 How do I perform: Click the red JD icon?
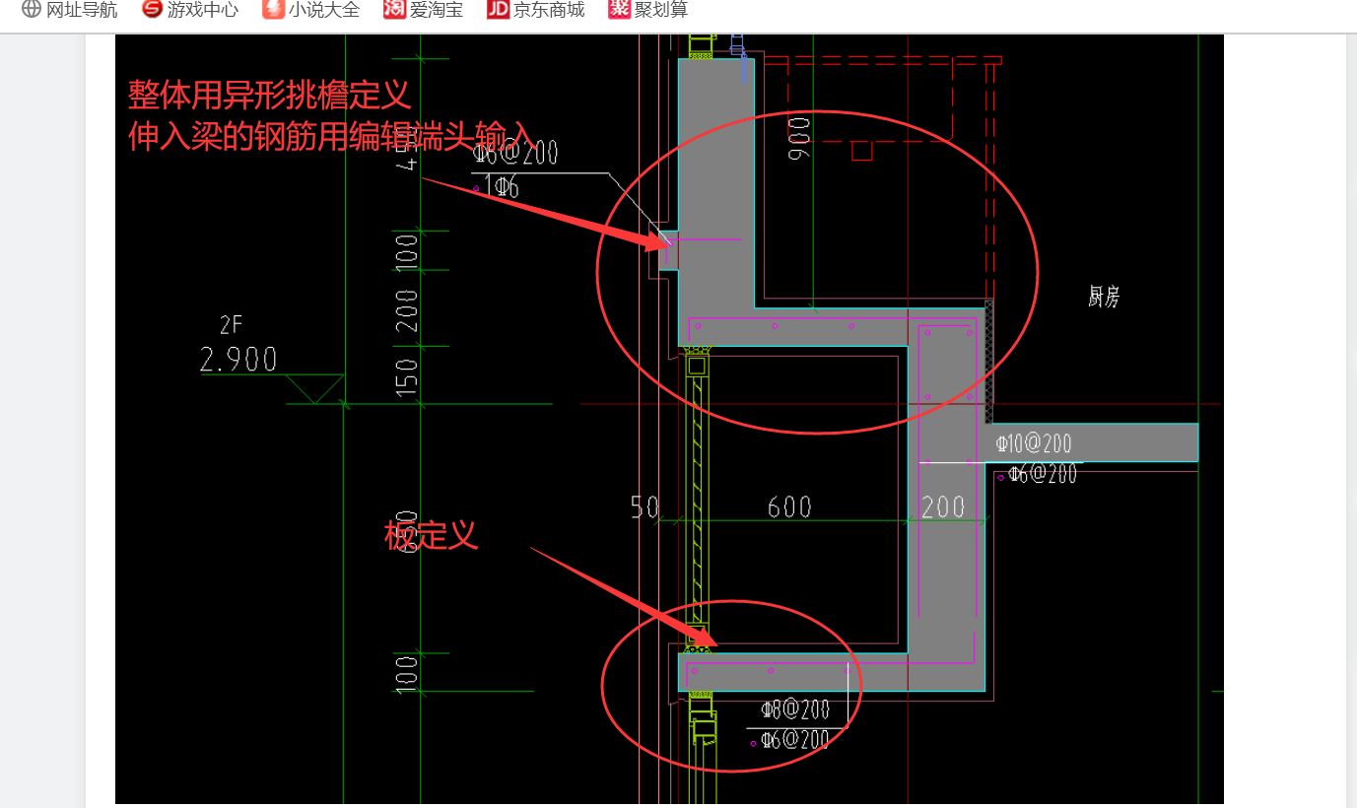(498, 10)
